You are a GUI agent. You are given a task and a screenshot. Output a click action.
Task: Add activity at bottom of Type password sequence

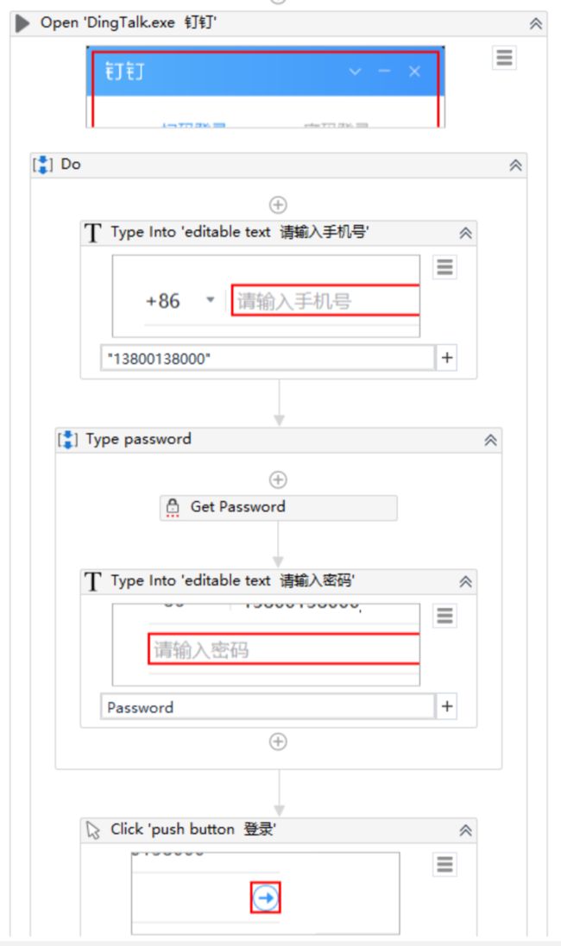278,742
